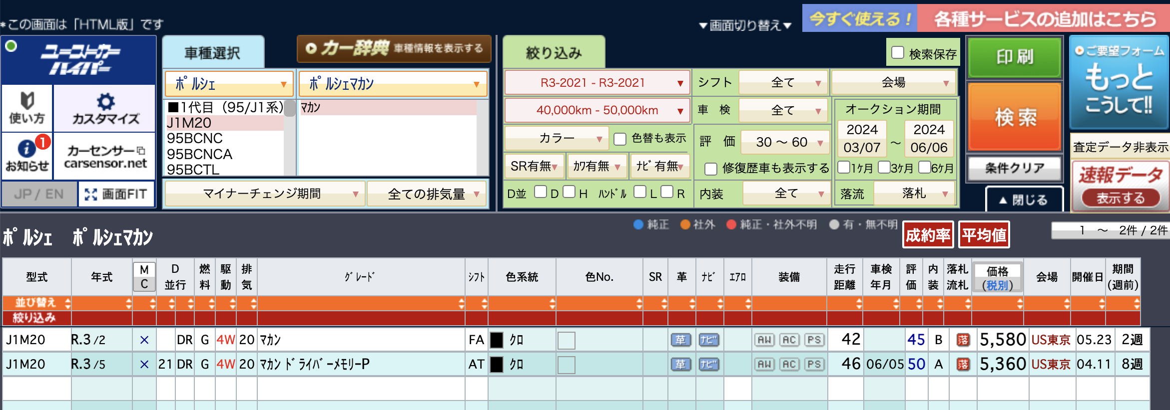The image size is (1170, 410).
Task: Open the 画面切り替え menu
Action: pos(745,25)
